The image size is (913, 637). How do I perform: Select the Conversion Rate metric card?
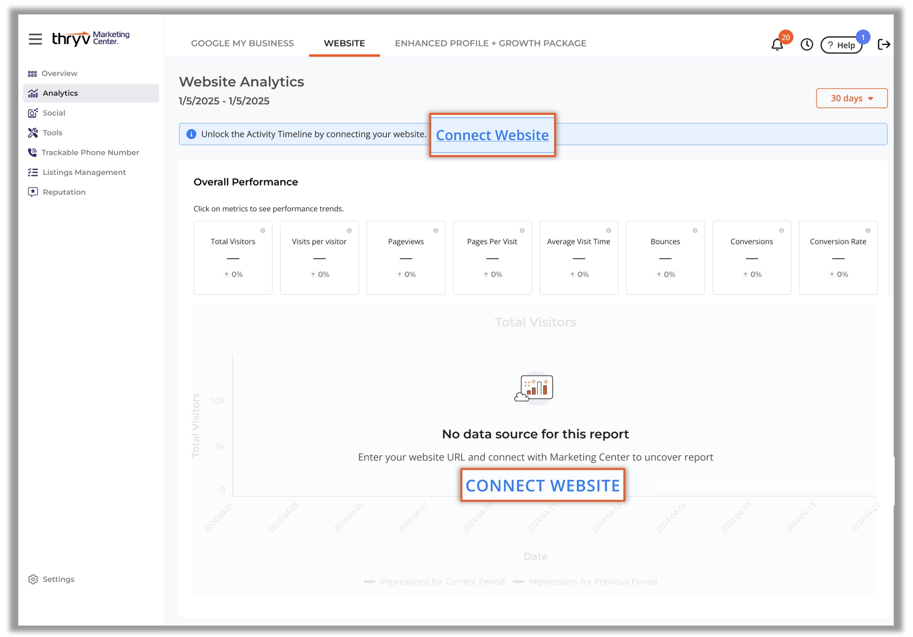pyautogui.click(x=838, y=258)
